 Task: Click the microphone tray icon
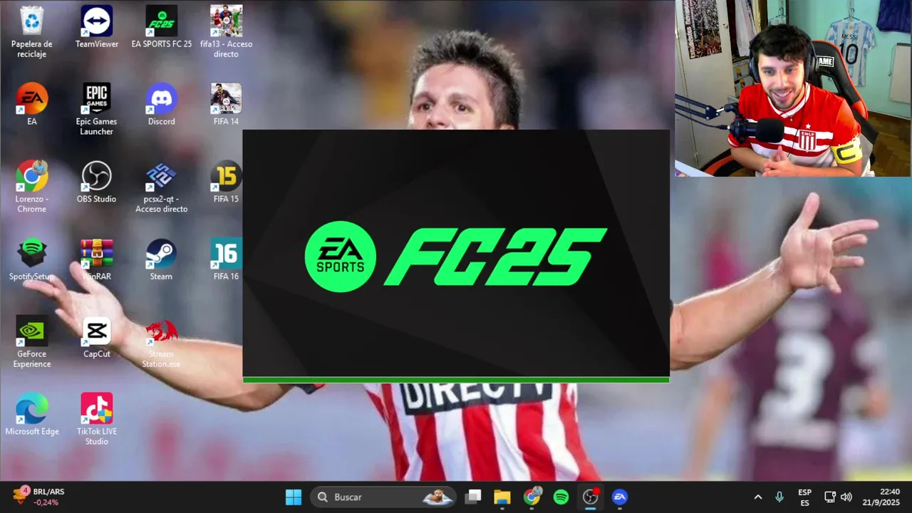[x=779, y=497]
